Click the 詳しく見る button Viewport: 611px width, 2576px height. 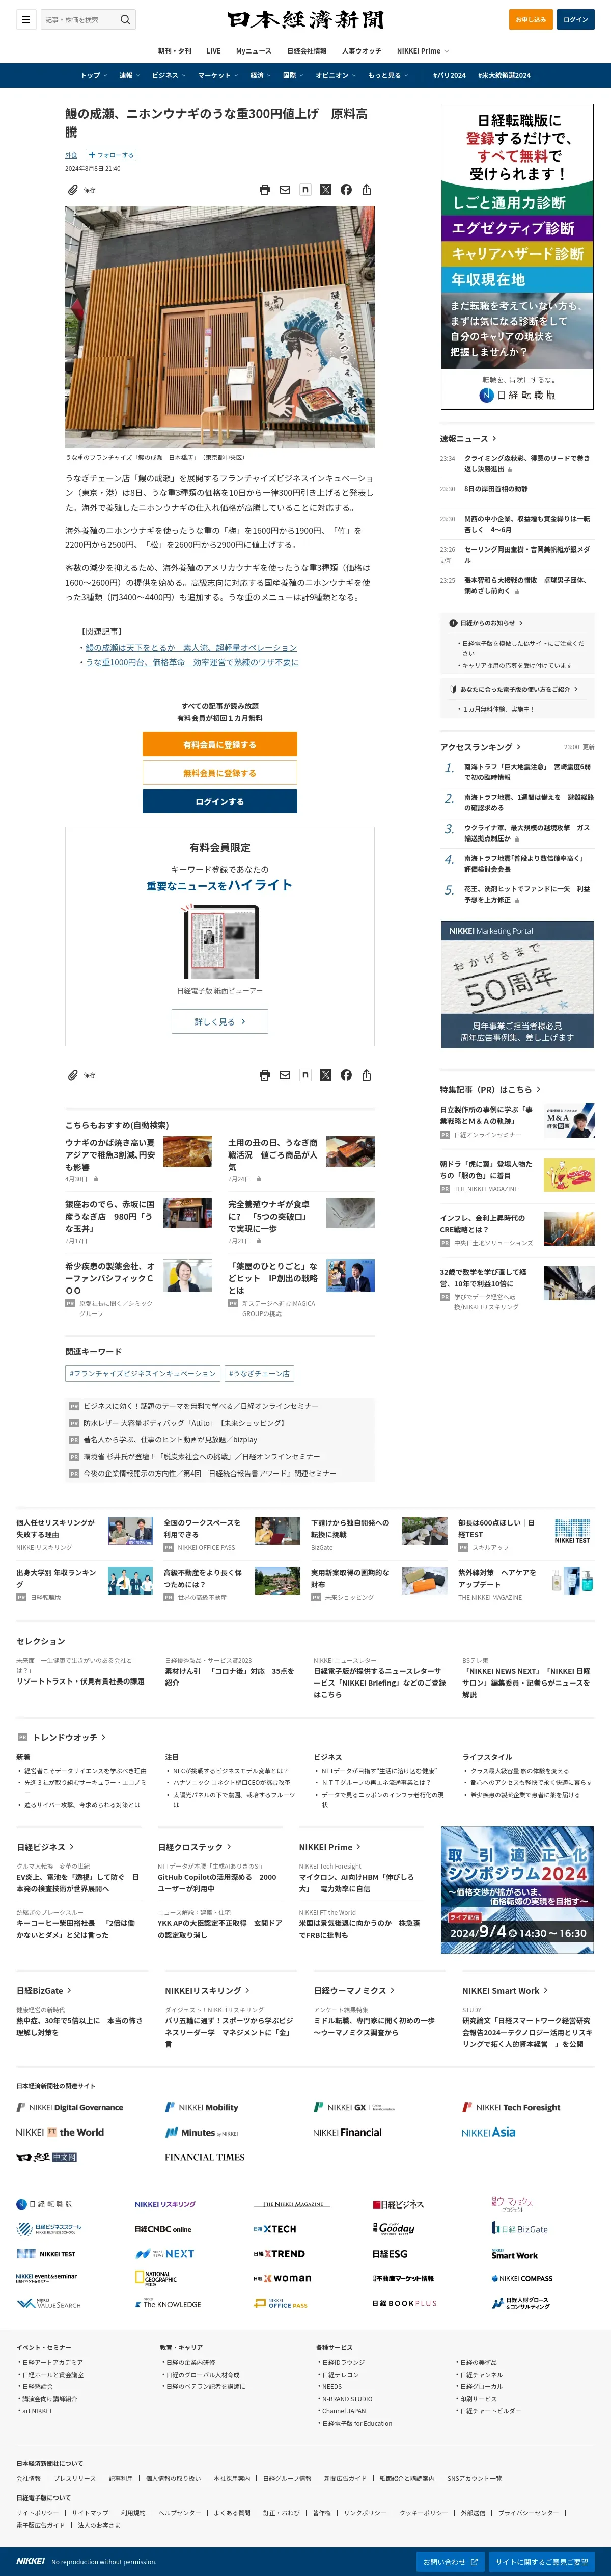pos(219,1021)
